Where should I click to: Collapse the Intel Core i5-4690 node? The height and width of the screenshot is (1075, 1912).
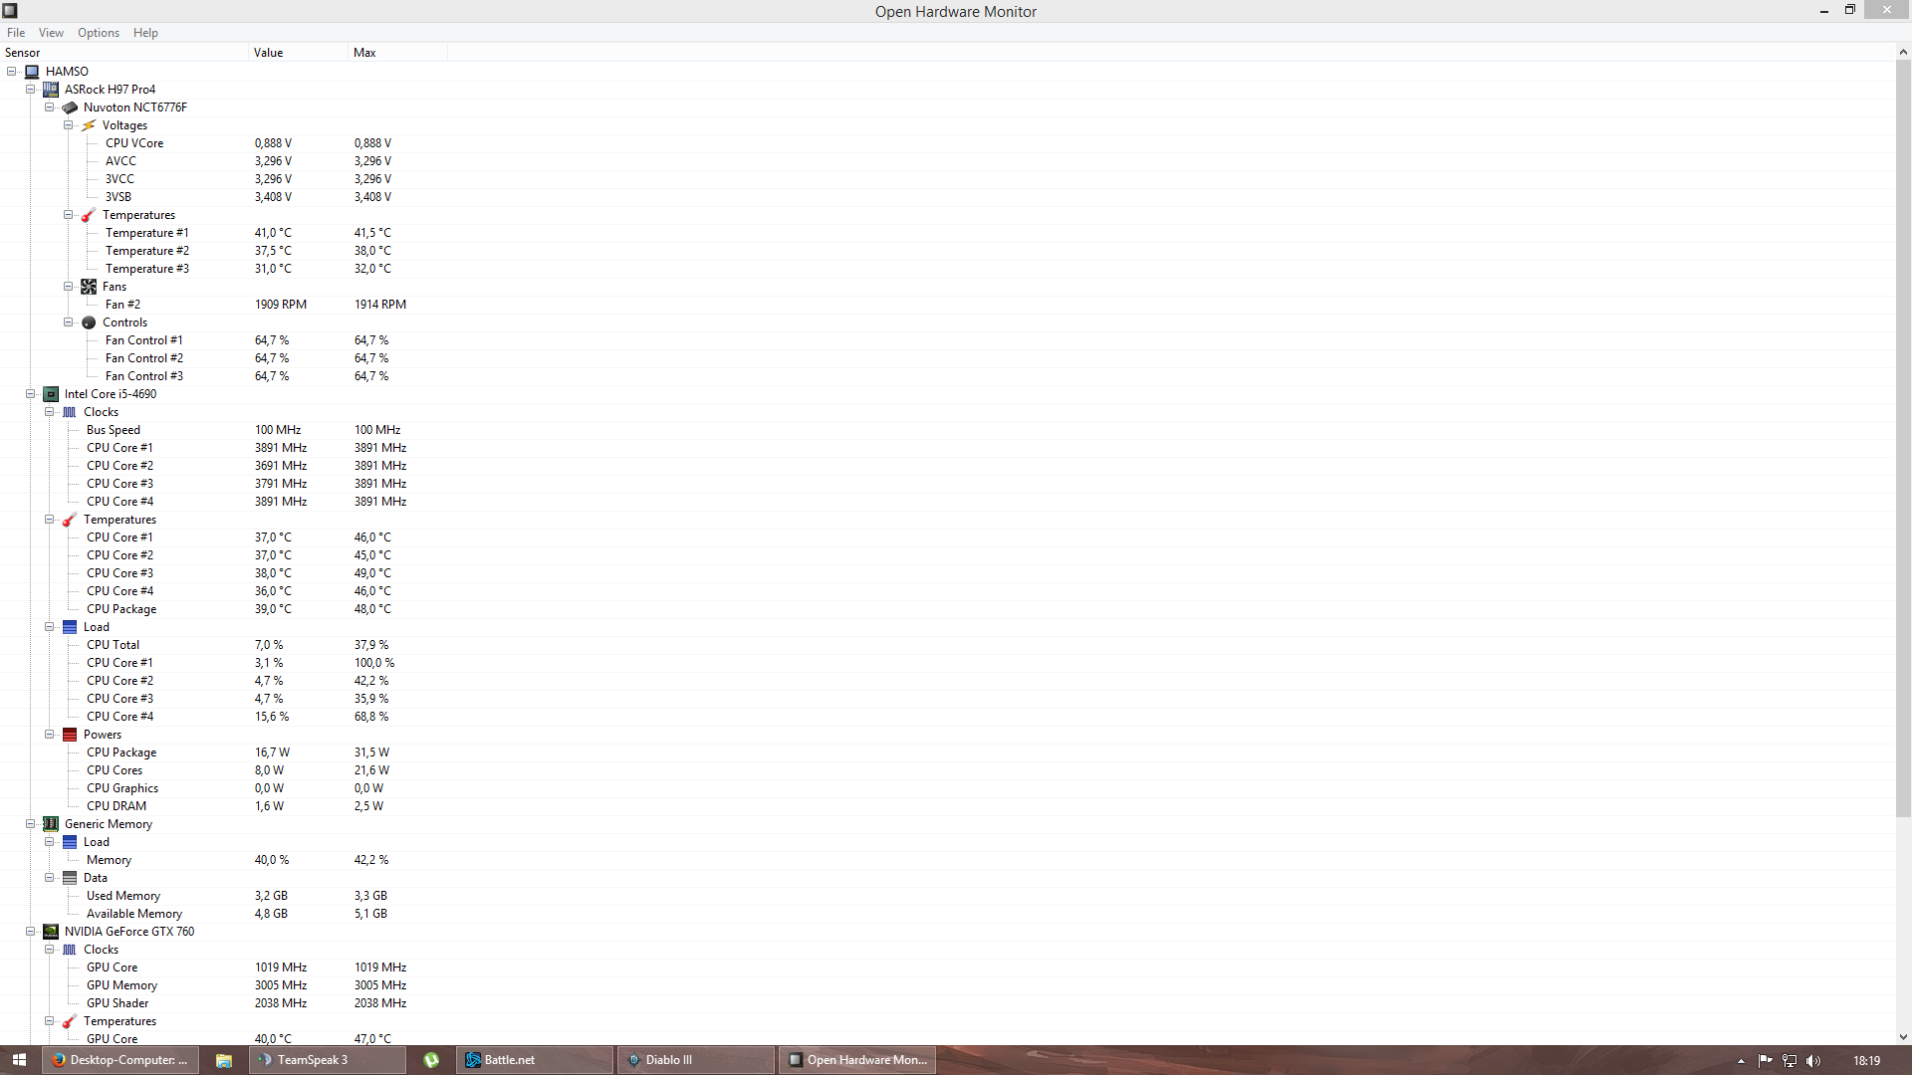coord(30,394)
